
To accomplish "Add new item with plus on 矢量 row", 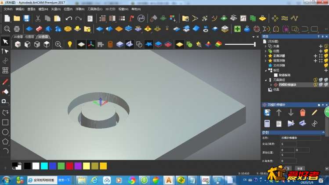I will (321, 46).
